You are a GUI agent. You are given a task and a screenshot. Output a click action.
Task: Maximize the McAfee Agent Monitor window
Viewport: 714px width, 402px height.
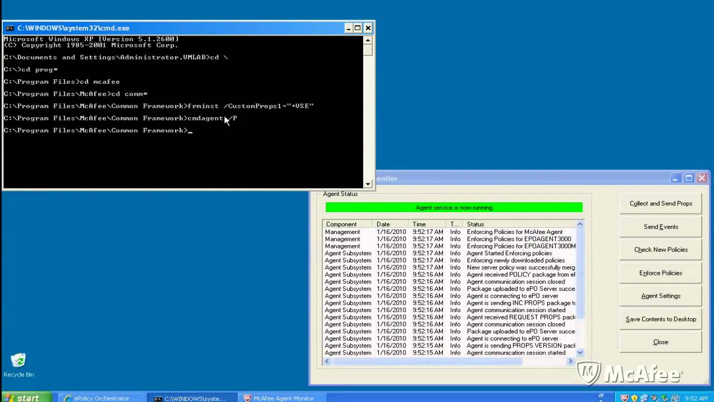[689, 178]
